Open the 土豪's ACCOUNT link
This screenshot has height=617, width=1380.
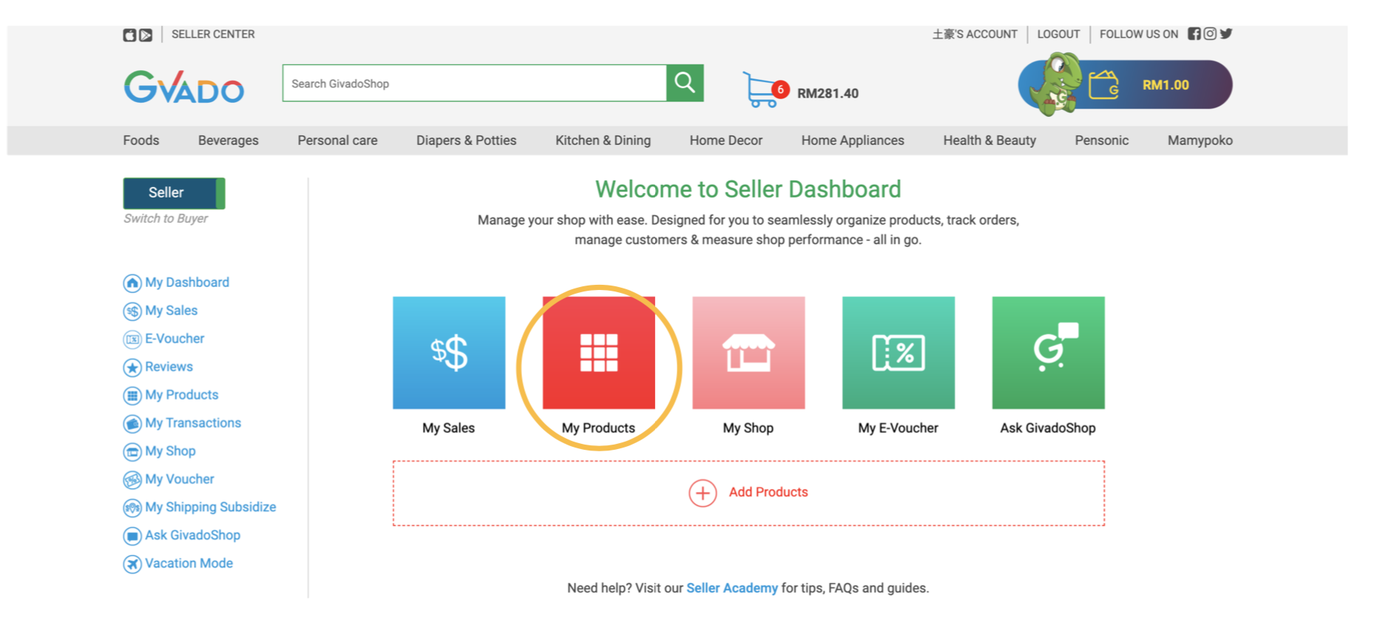[975, 34]
